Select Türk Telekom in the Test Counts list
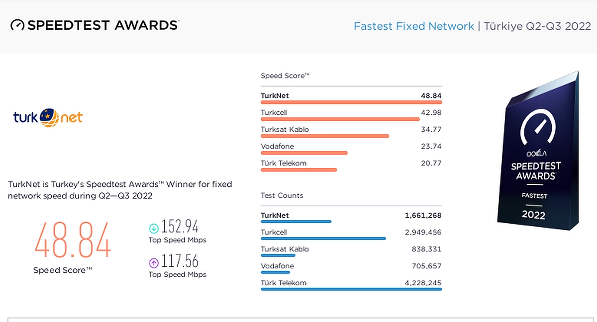The width and height of the screenshot is (597, 322). pos(284,283)
